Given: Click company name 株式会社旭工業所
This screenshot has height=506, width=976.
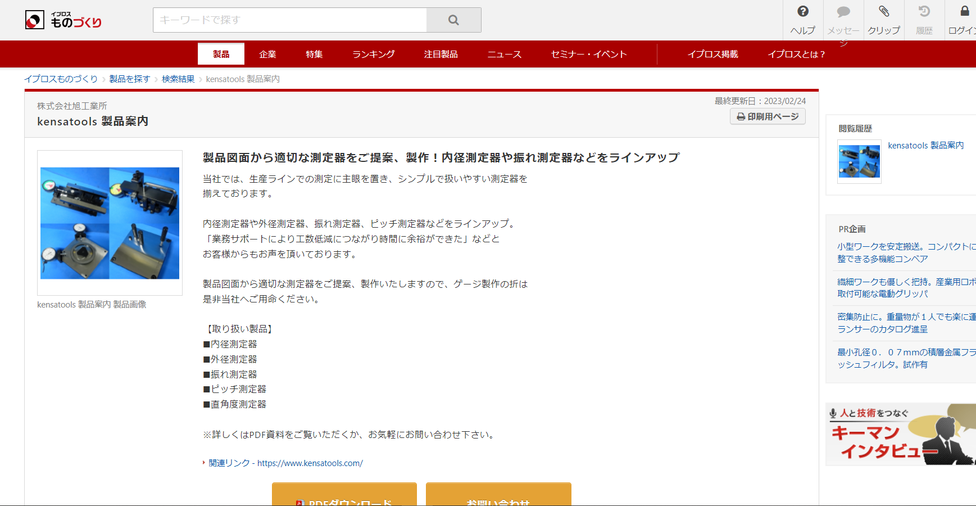Looking at the screenshot, I should (72, 106).
